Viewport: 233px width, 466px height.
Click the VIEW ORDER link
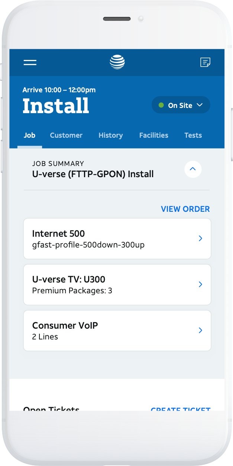pyautogui.click(x=185, y=209)
